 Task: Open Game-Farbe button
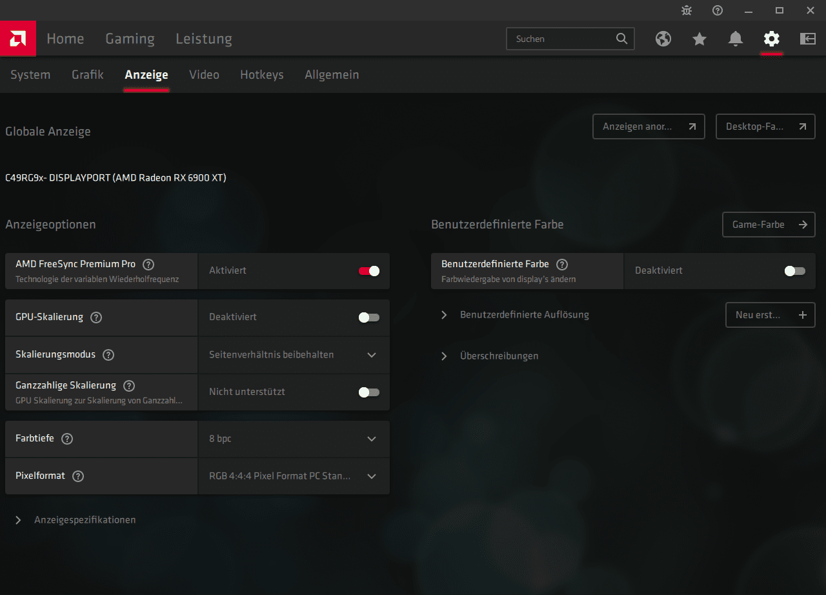pos(769,225)
